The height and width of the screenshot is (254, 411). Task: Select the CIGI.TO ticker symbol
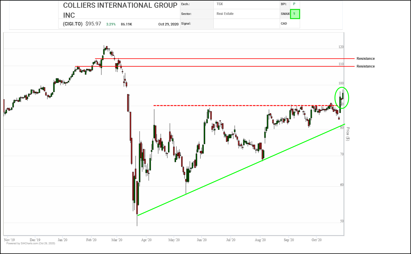point(73,24)
